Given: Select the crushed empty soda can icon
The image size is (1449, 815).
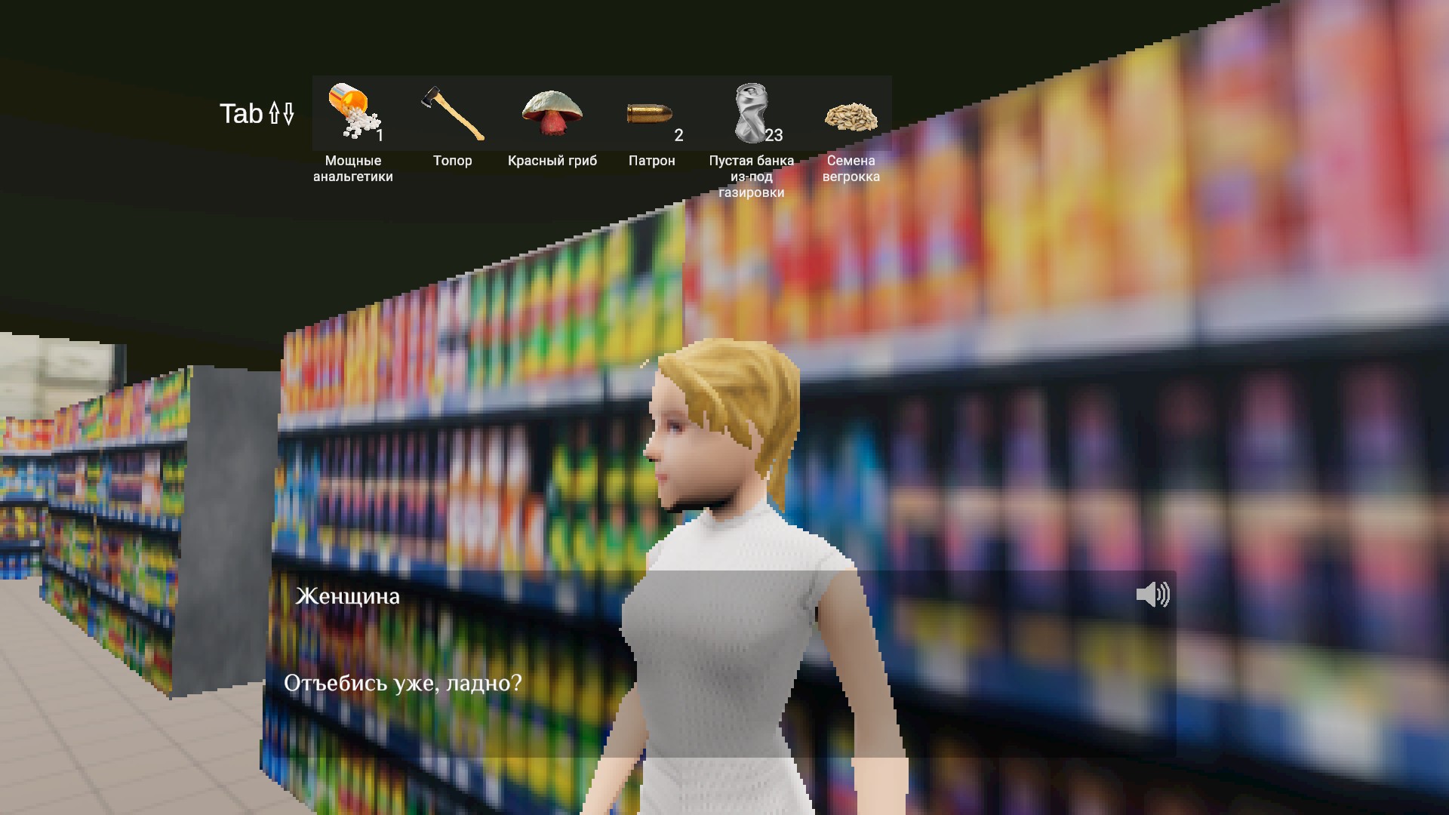Looking at the screenshot, I should (750, 112).
